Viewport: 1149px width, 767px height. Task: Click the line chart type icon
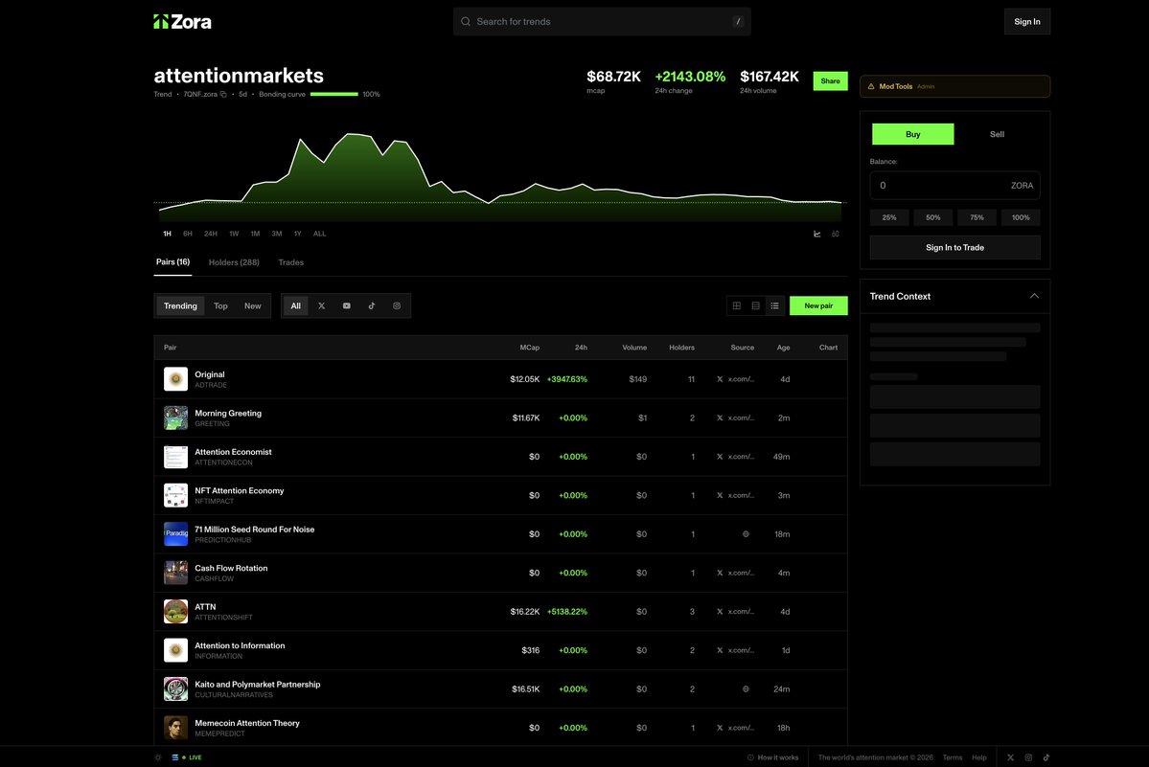pos(817,235)
